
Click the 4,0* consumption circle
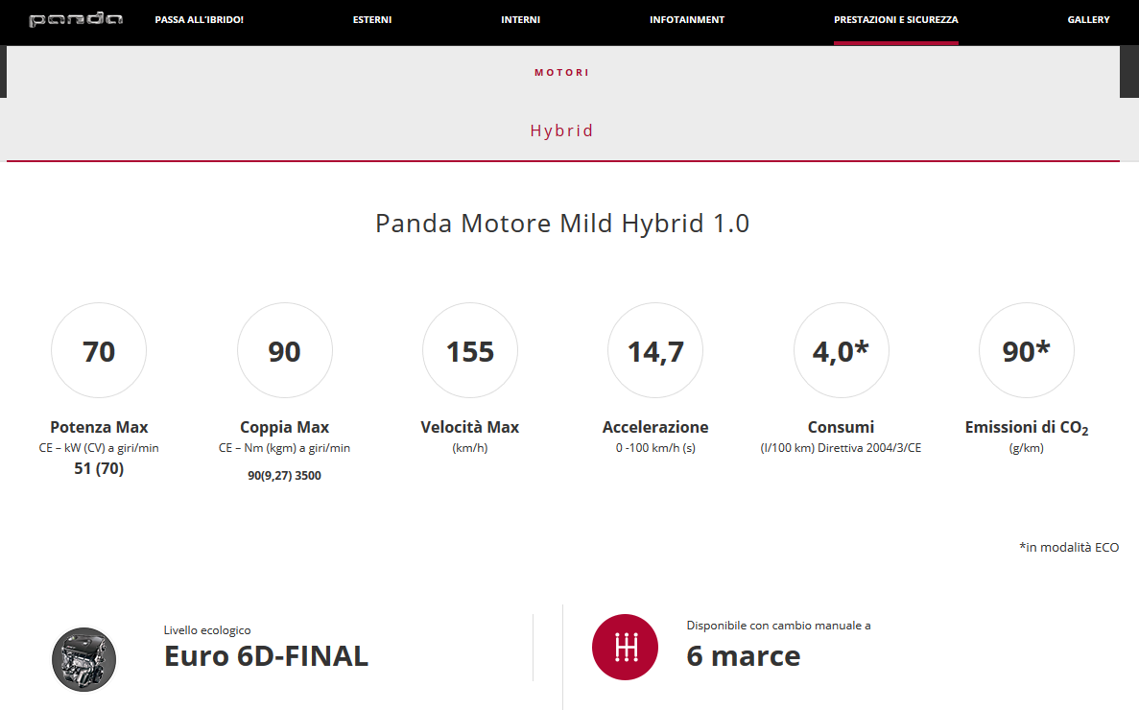pyautogui.click(x=842, y=350)
